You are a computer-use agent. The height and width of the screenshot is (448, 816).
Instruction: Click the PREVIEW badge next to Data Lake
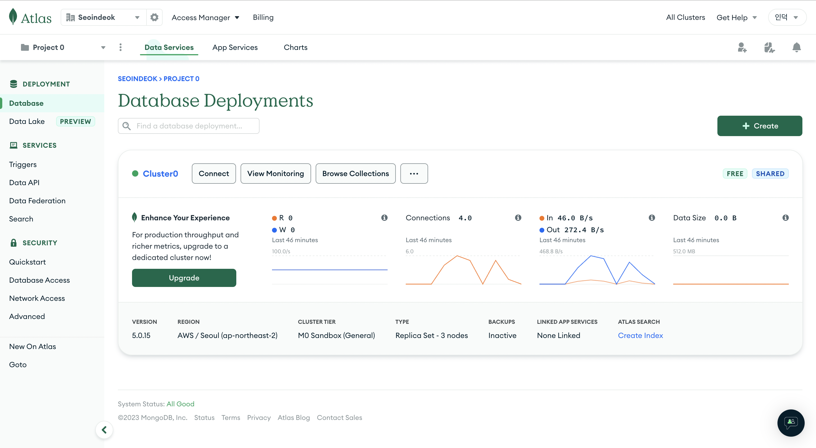(75, 121)
